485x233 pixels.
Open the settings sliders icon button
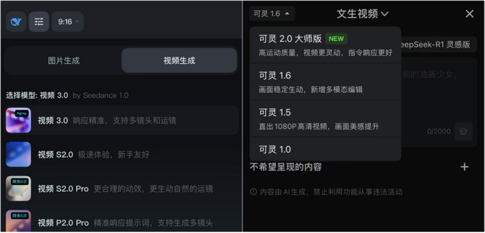coord(39,22)
